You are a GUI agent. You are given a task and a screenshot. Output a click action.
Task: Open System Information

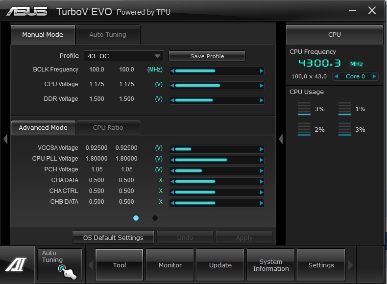coord(271,265)
